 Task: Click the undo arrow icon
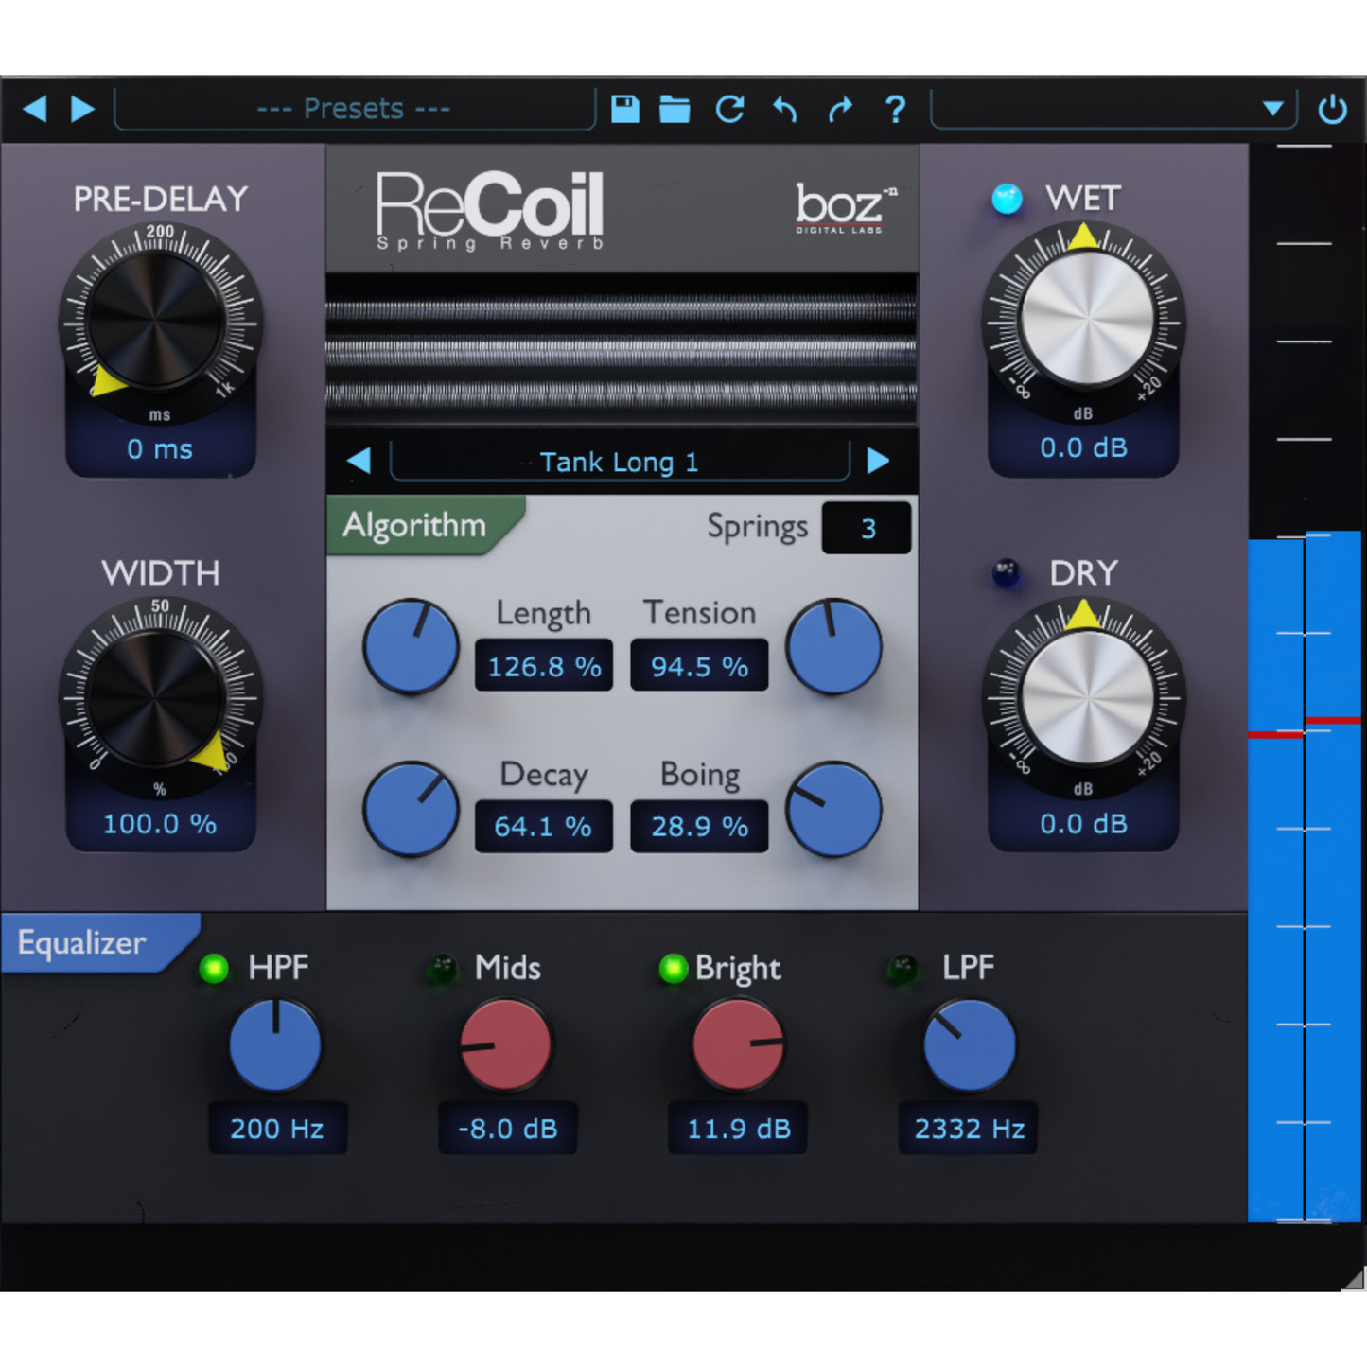[784, 110]
